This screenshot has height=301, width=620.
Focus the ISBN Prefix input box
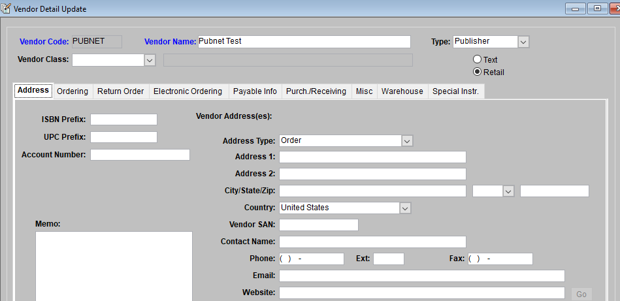coord(123,119)
